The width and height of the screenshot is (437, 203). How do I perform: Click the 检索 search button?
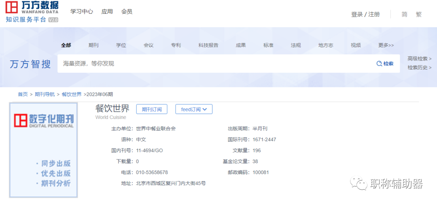(385, 63)
